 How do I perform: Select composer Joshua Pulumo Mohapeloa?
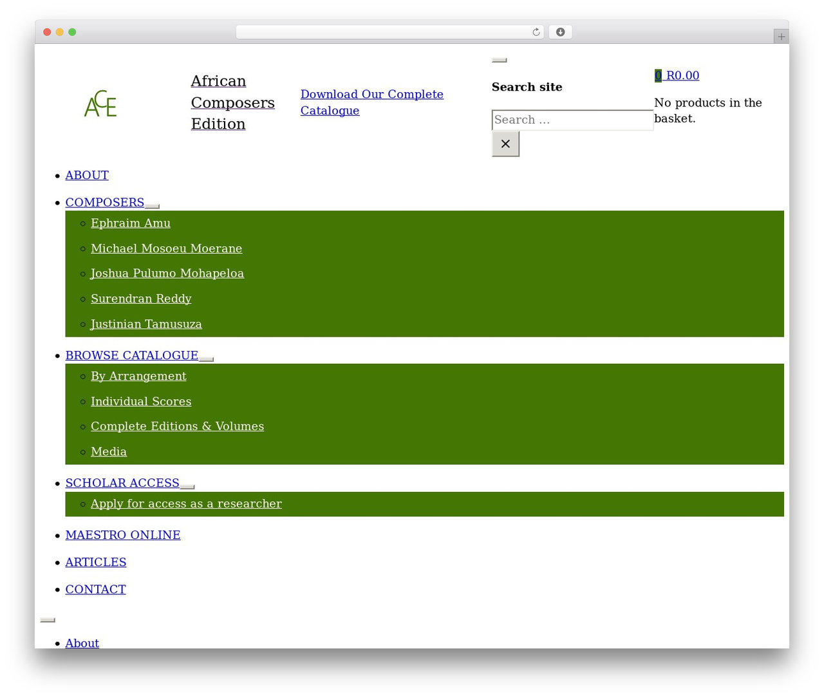click(167, 274)
